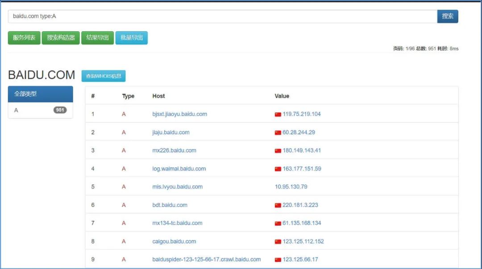Select the A record type filter
This screenshot has height=269, width=482.
(40, 110)
